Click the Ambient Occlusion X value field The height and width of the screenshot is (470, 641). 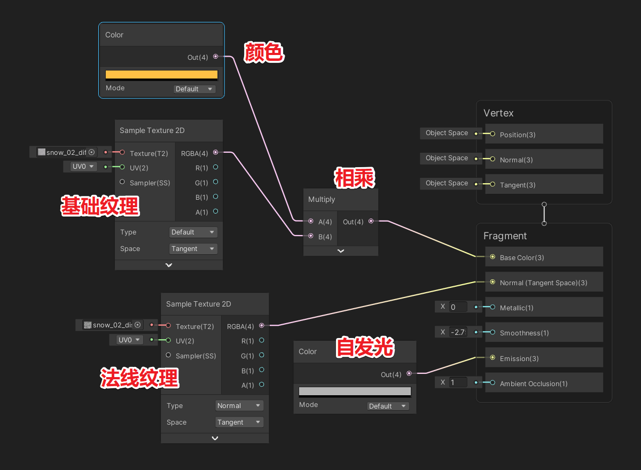(x=458, y=382)
